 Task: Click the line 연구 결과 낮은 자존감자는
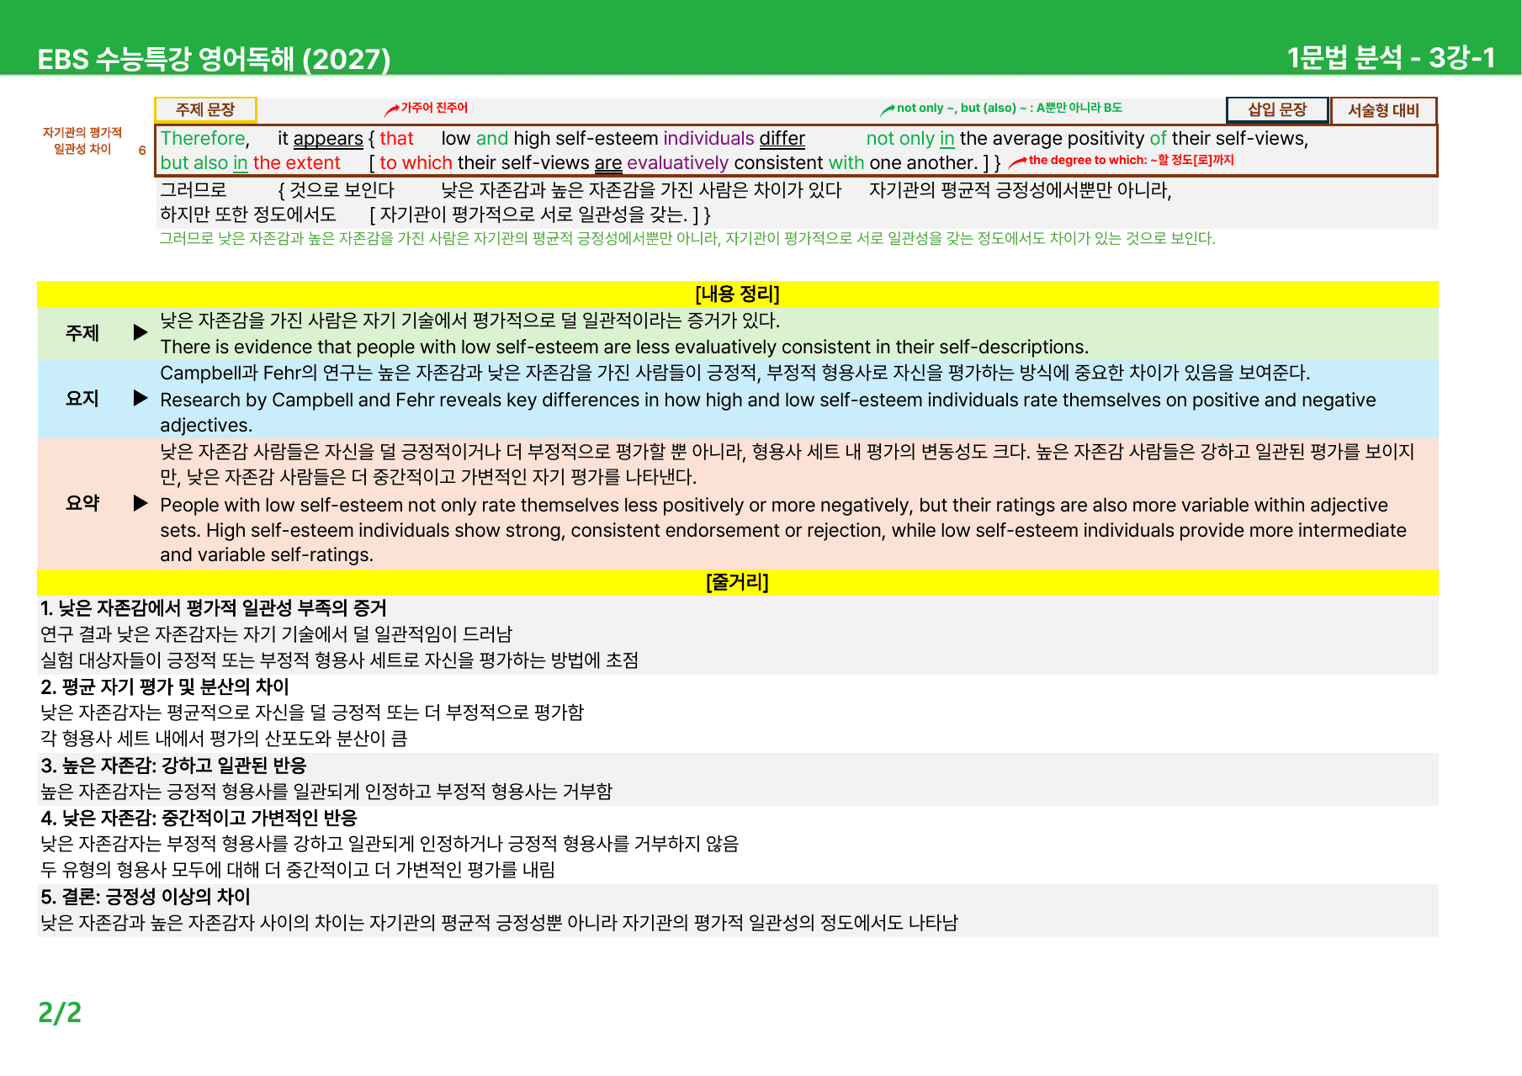tap(276, 634)
